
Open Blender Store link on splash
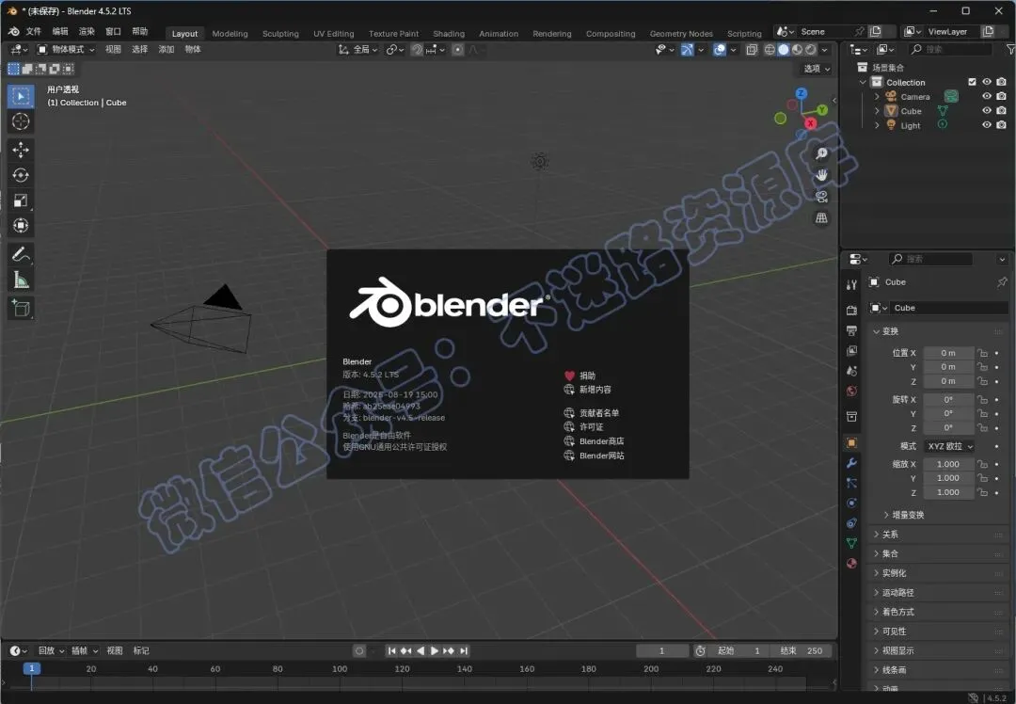(595, 441)
